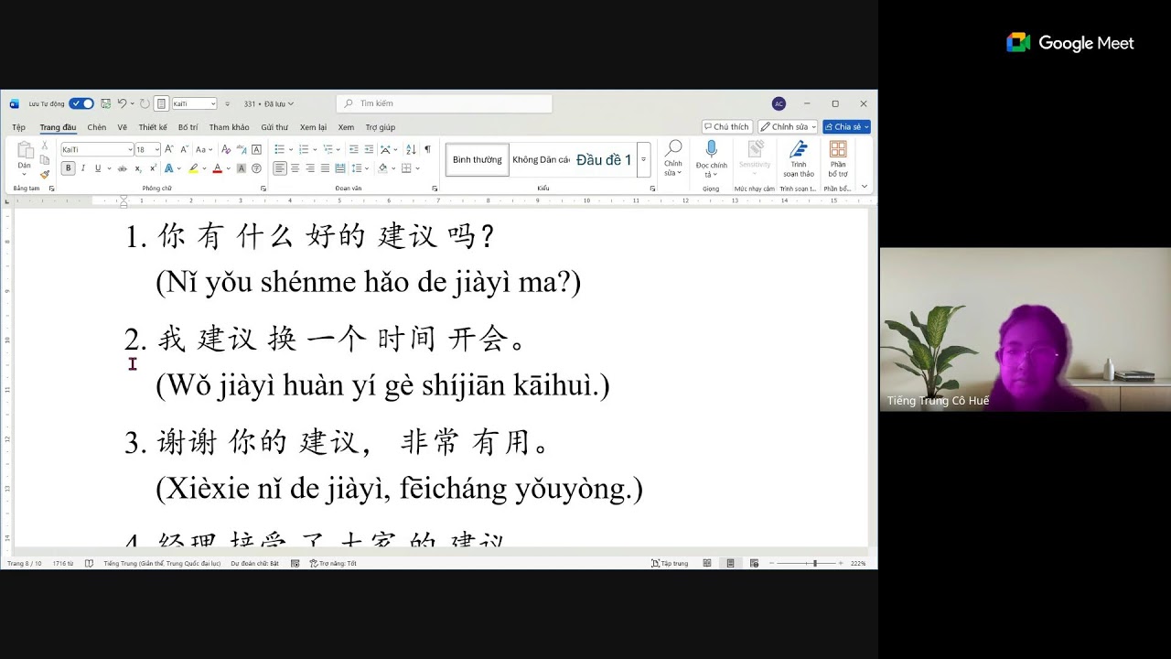Click the spelling check book icon in status bar

pos(89,563)
